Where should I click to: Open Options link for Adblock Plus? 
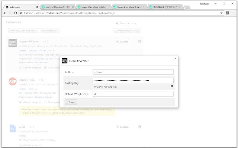pos(33,89)
